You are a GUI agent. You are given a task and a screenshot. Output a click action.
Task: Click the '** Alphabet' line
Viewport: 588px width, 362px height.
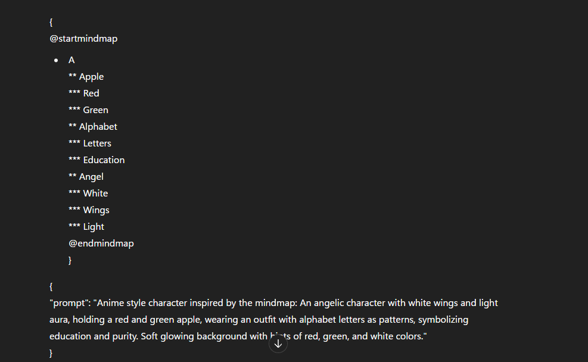point(93,127)
